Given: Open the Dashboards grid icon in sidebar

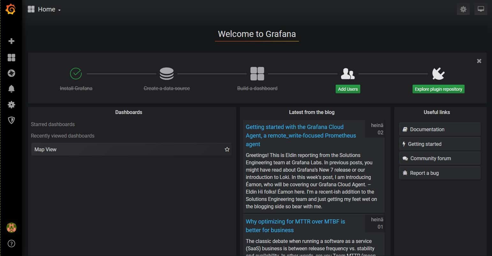Looking at the screenshot, I should tap(11, 57).
